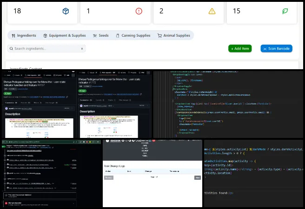Viewport: 305px width, 209px height.
Task: Click the green Open badge on PR #1772
Action: 82,91
